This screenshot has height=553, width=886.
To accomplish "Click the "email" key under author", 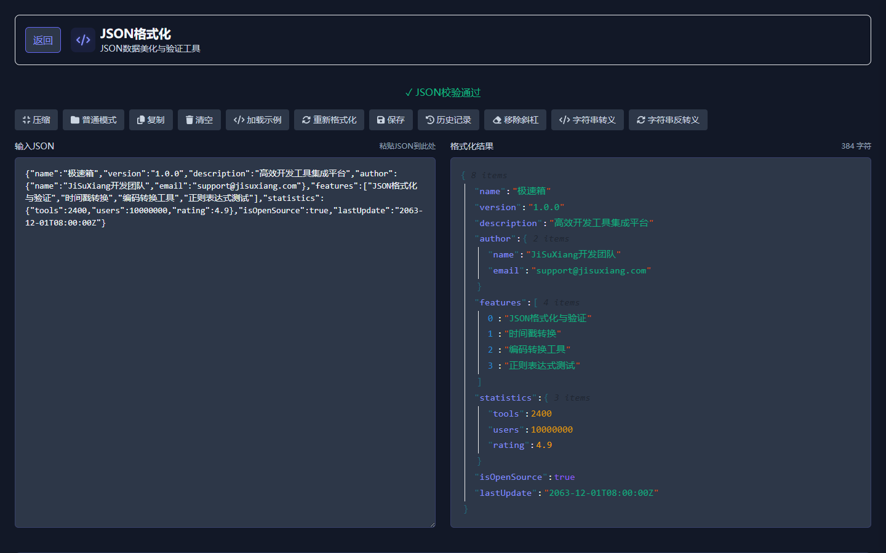I will pos(506,270).
